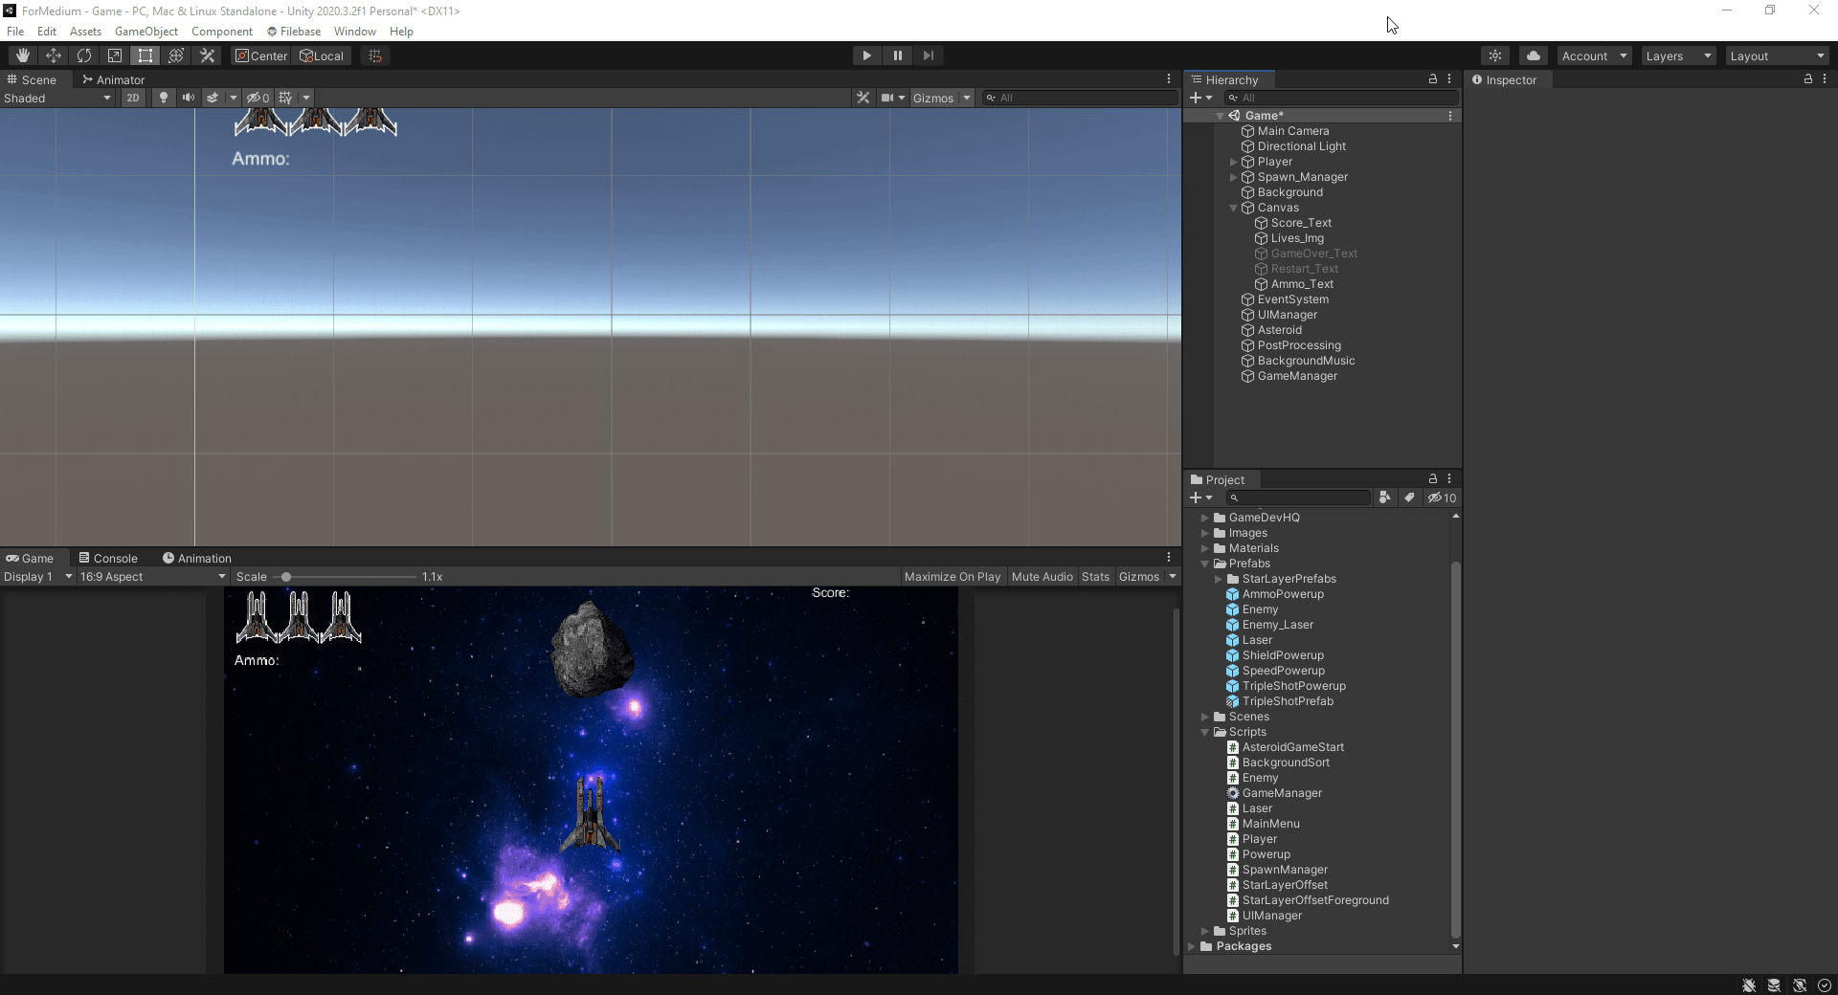The width and height of the screenshot is (1838, 995).
Task: Click the Pause button
Action: click(x=897, y=55)
